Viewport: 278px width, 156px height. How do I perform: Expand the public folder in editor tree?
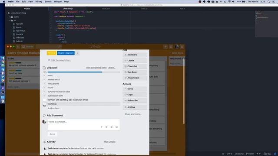9,17
